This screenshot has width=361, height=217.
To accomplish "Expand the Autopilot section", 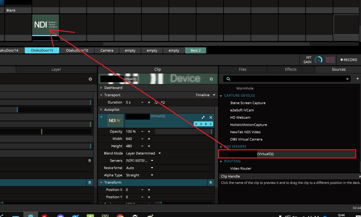I will click(x=101, y=110).
